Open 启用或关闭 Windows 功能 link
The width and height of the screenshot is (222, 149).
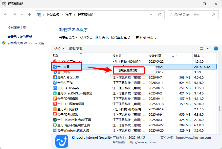click(x=26, y=43)
